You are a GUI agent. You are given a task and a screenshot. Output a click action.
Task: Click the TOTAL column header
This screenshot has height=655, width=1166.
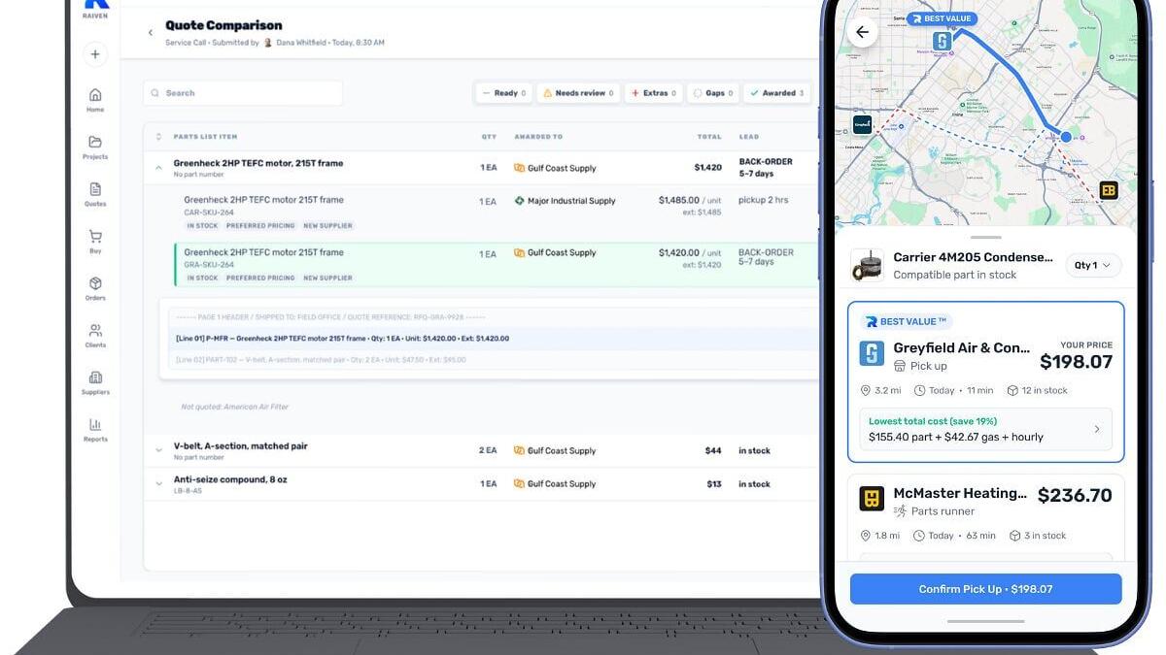[x=709, y=137]
